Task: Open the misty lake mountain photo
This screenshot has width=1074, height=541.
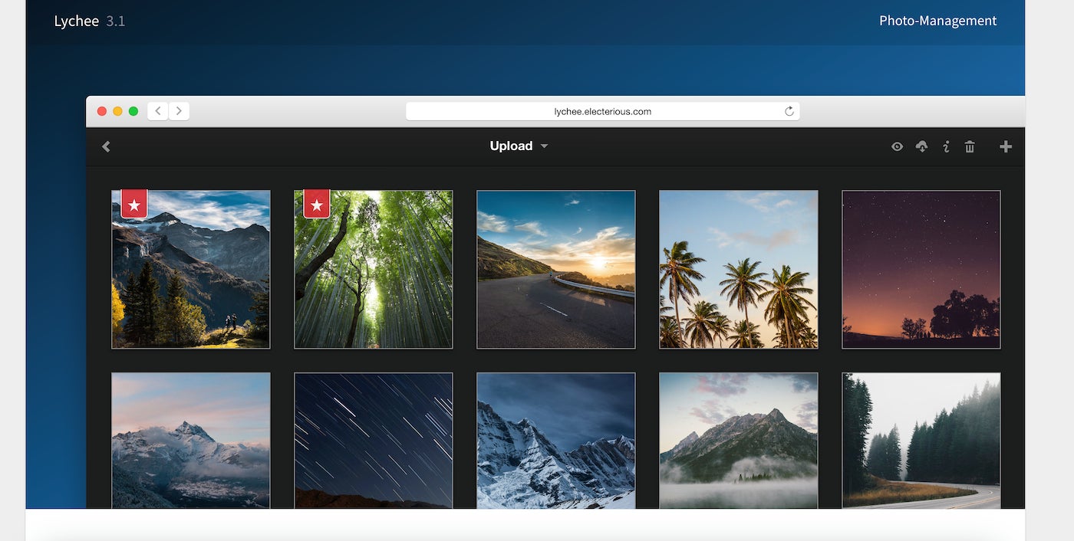Action: click(x=739, y=441)
